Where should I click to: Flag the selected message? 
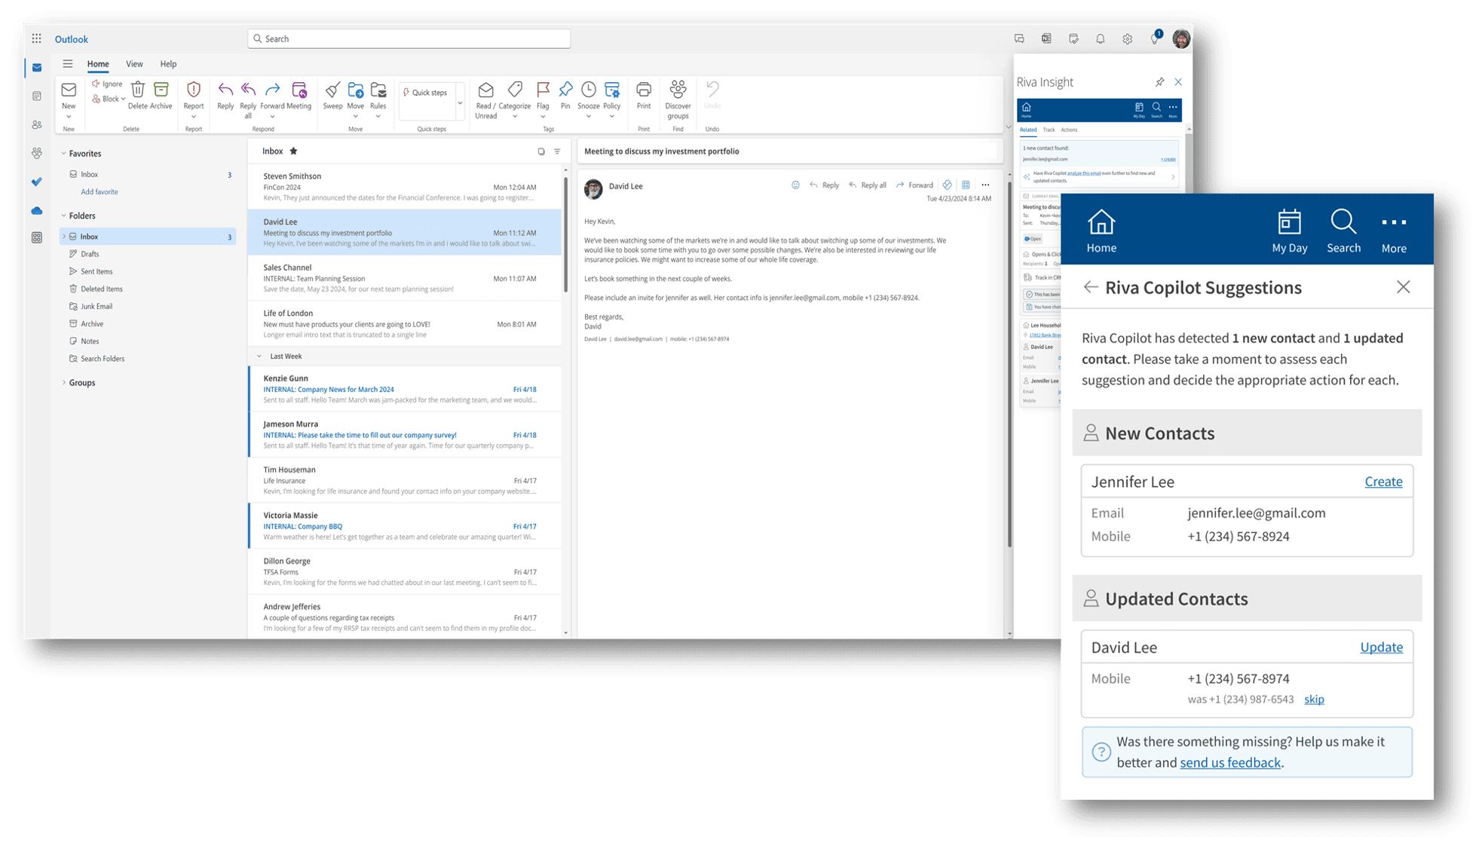tap(543, 90)
